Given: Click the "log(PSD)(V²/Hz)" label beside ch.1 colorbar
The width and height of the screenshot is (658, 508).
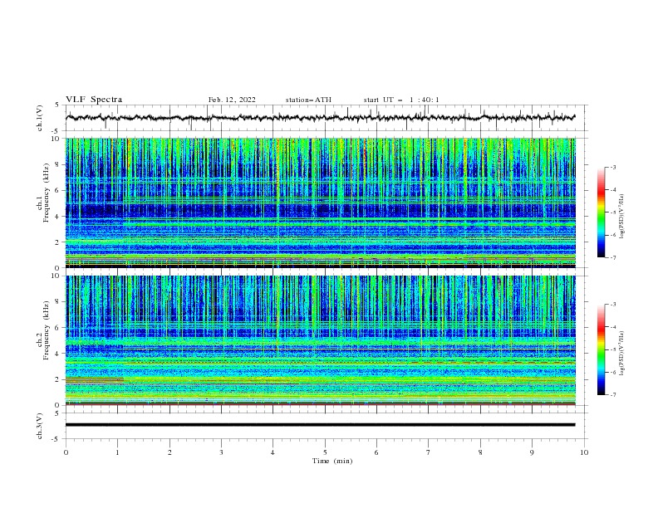Looking at the screenshot, I should 622,217.
